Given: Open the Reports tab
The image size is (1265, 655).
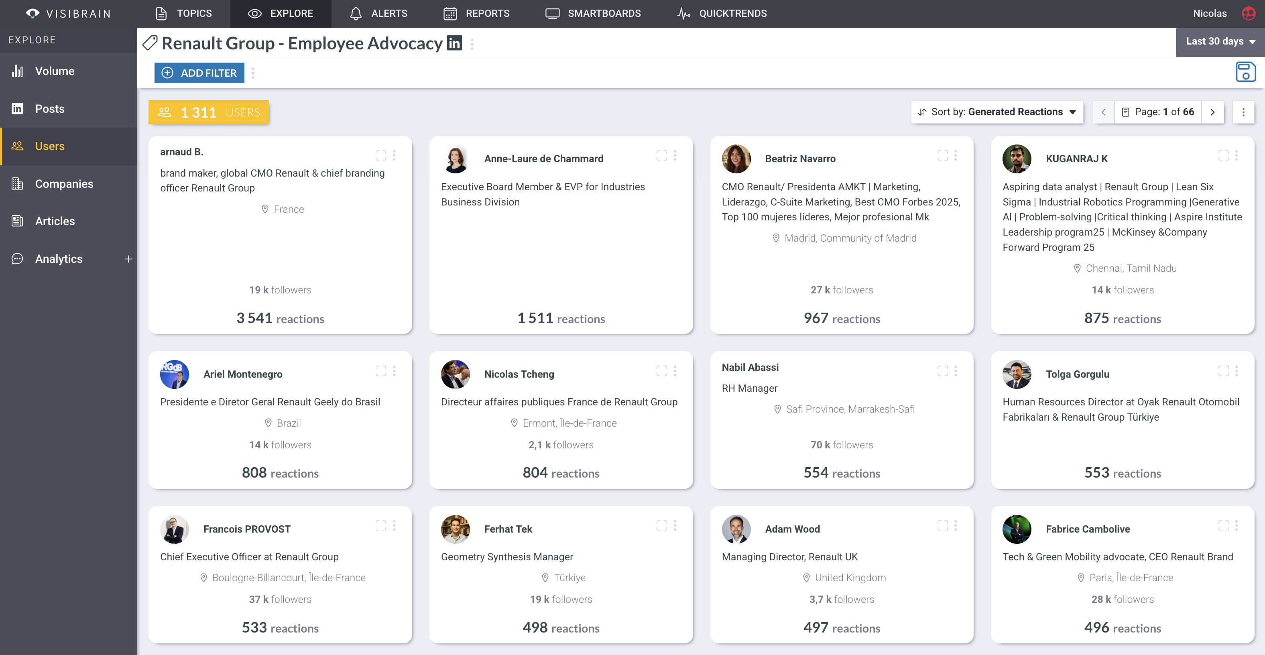Looking at the screenshot, I should click(x=476, y=13).
